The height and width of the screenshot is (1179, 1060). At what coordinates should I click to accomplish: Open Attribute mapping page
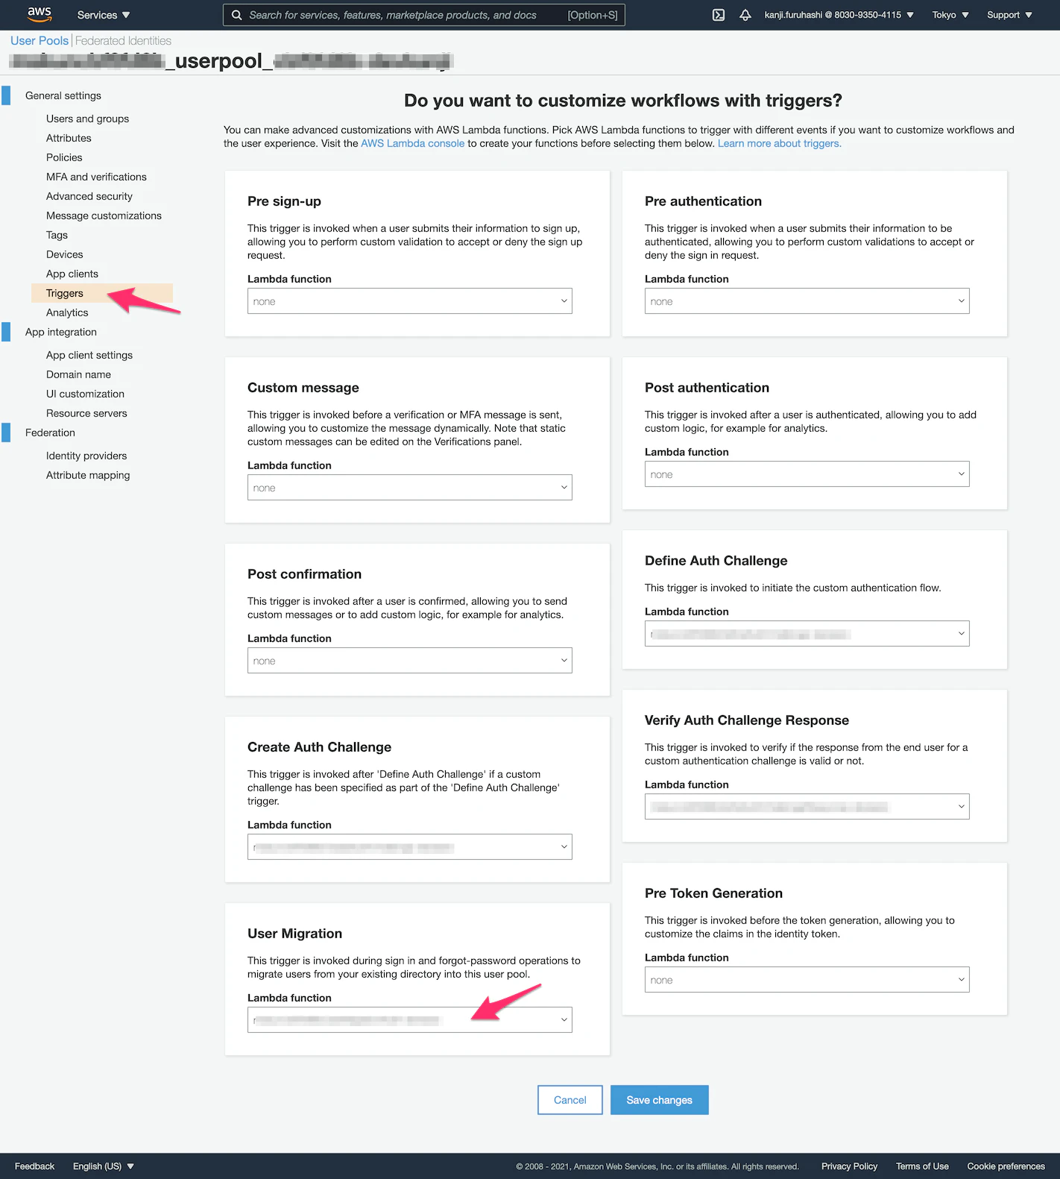[x=88, y=475]
